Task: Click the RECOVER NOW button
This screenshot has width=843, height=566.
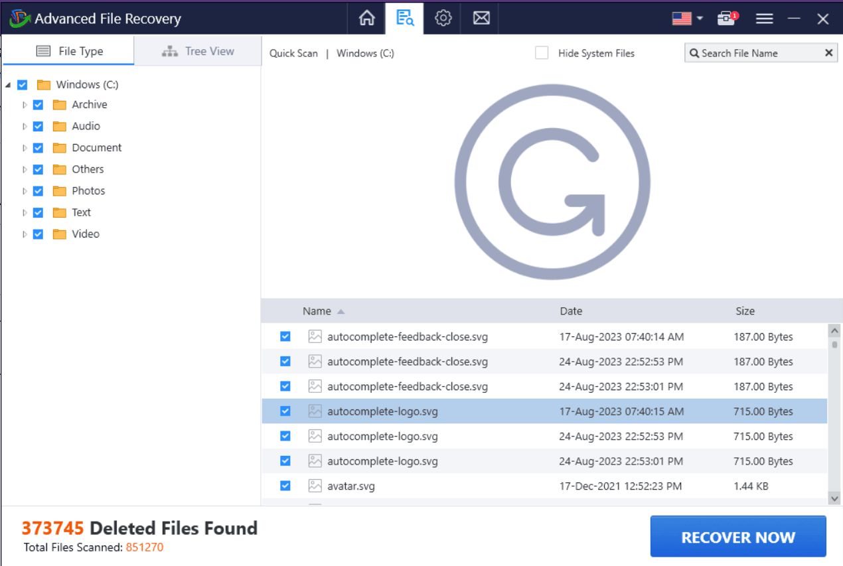Action: point(737,536)
